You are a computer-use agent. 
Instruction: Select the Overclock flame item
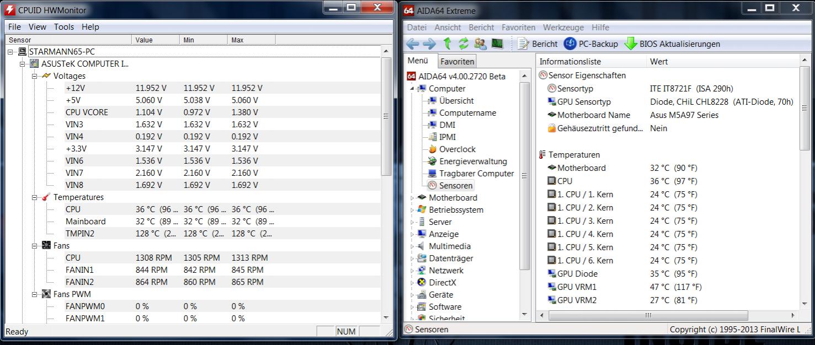coord(457,149)
